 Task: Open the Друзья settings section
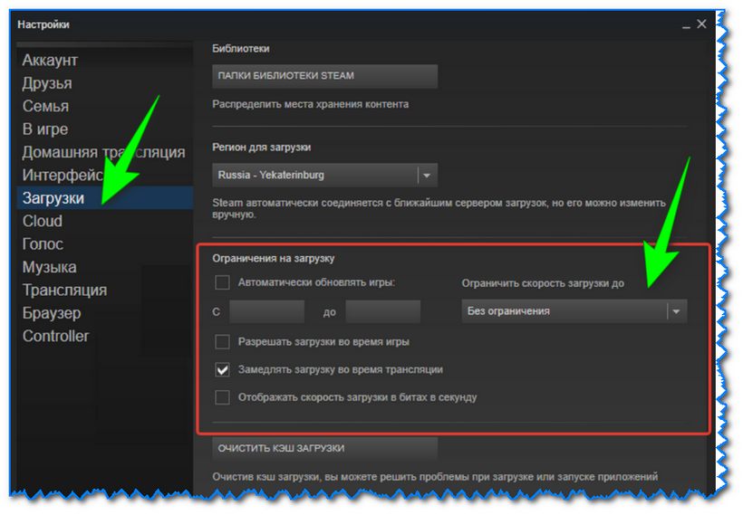point(47,83)
